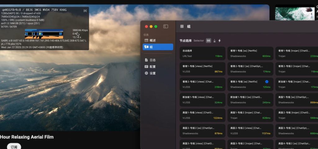This screenshot has height=149, width=318.
Task: Click the green zoom window button
Action: [x=156, y=27]
